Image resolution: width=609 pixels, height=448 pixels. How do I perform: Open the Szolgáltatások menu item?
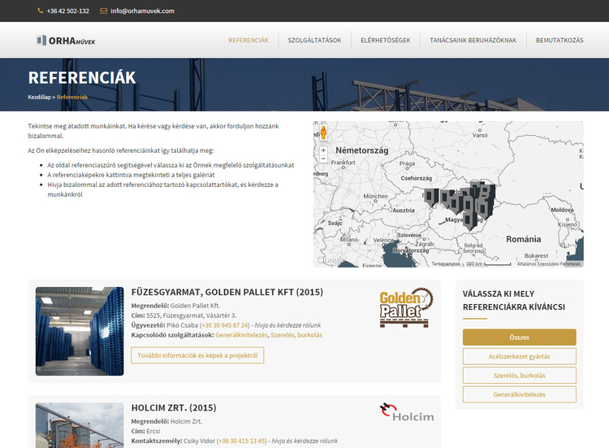[314, 41]
